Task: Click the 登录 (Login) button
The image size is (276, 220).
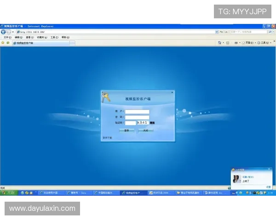Action: (126, 130)
